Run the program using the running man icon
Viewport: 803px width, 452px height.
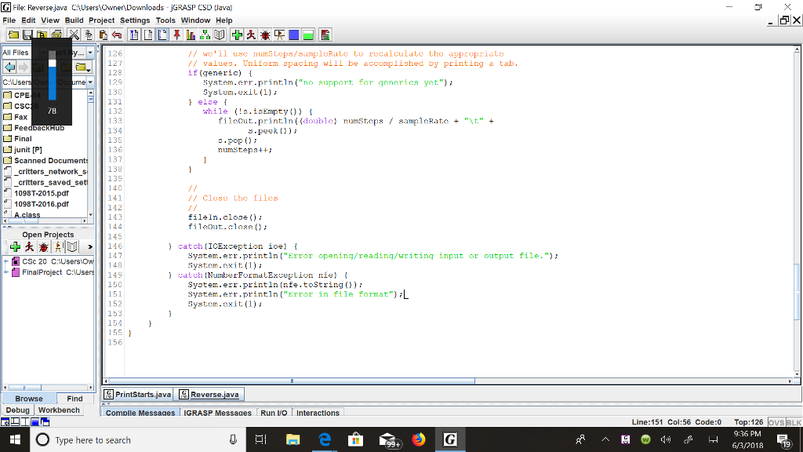pos(251,35)
